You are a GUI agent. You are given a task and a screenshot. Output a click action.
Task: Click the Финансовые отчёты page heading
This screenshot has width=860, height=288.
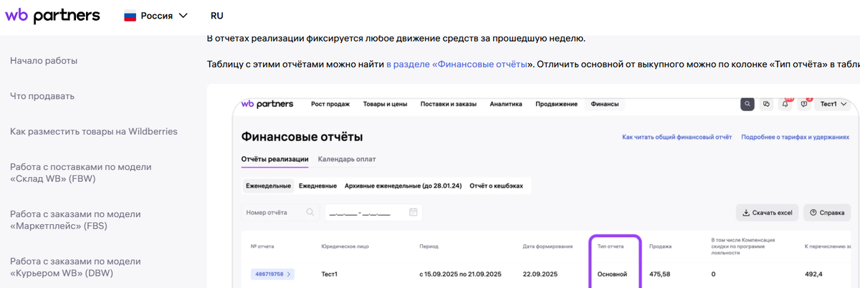[x=302, y=136]
